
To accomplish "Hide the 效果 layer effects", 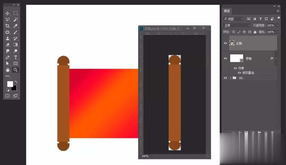I will click(x=235, y=68).
